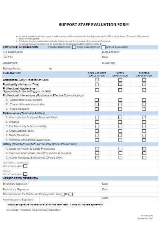
Task: Mark Avoids Accidents & Violations as Does Not Meet
Action: (97, 158)
